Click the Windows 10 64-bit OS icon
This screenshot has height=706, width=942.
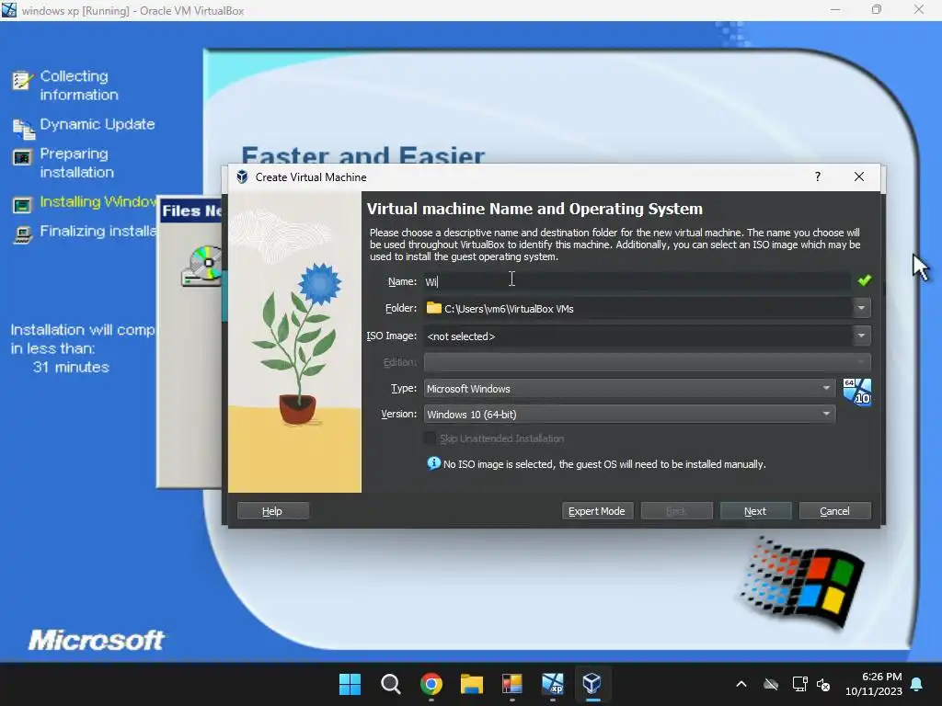pyautogui.click(x=856, y=392)
